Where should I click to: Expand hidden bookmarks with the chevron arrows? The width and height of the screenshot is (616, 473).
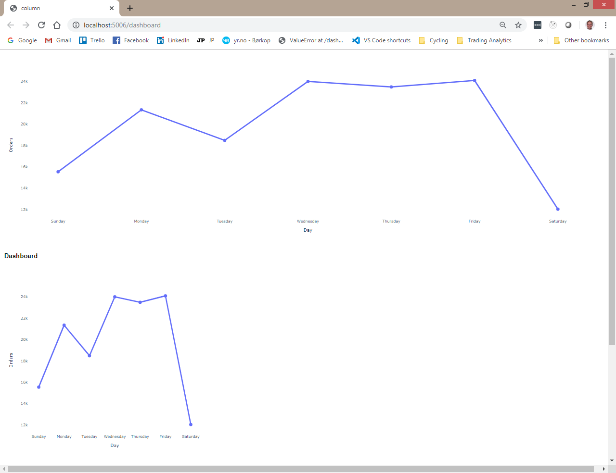540,40
